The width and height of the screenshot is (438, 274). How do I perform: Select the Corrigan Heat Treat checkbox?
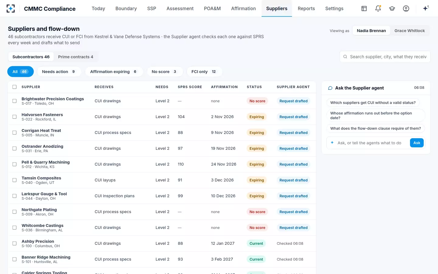14,133
